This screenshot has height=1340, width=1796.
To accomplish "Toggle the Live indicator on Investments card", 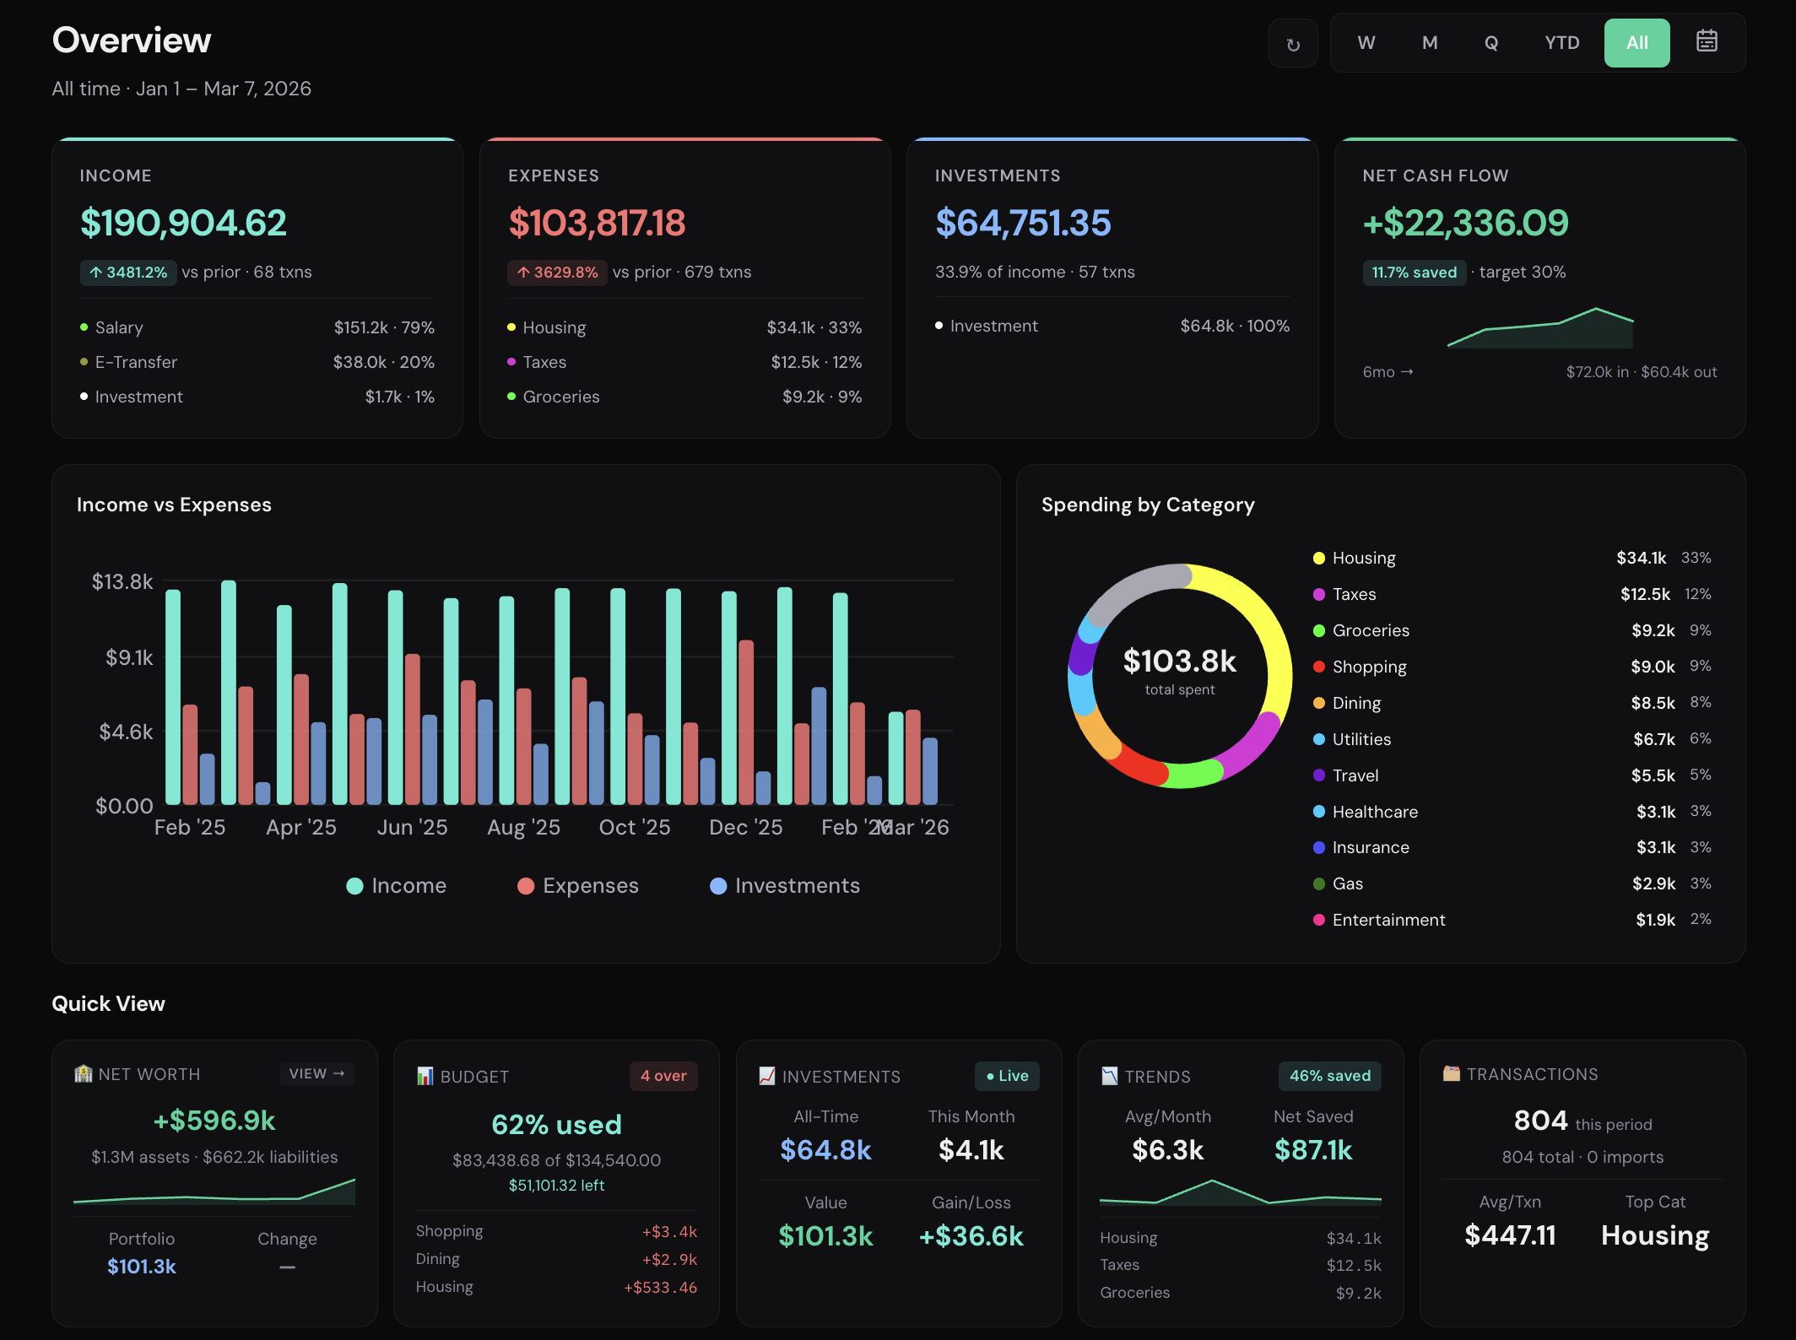I will point(1006,1076).
